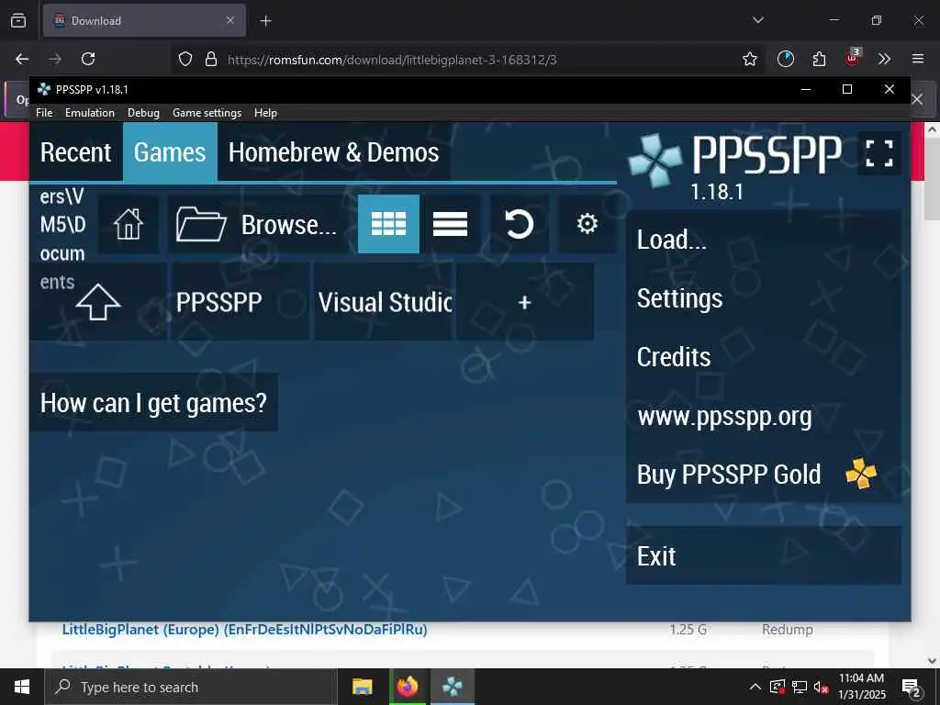This screenshot has width=940, height=705.
Task: Click the Firefox address bar URL
Action: point(392,60)
